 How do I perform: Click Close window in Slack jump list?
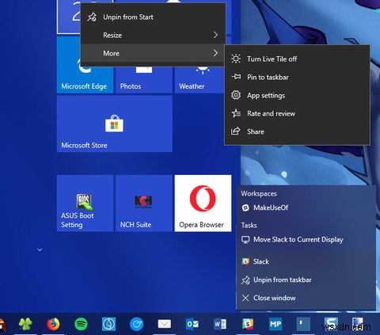coord(306,298)
